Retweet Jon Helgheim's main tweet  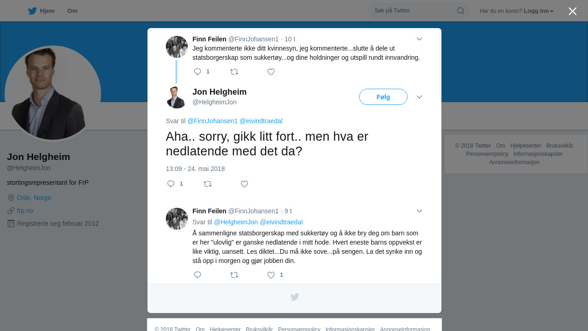208,184
